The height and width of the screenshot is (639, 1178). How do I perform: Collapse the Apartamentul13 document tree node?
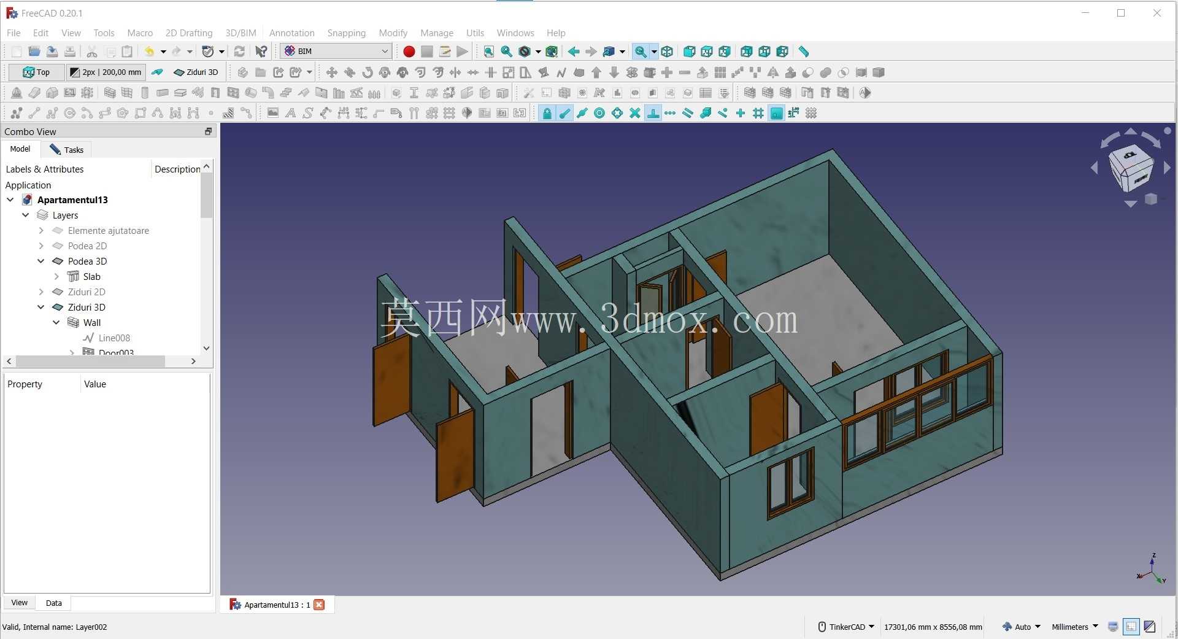click(10, 199)
